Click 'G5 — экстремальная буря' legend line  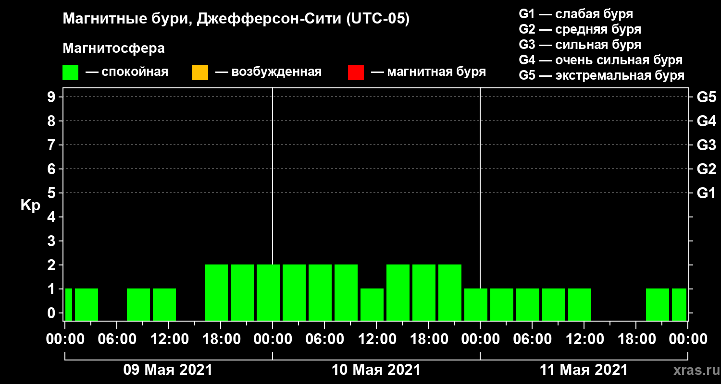point(602,76)
